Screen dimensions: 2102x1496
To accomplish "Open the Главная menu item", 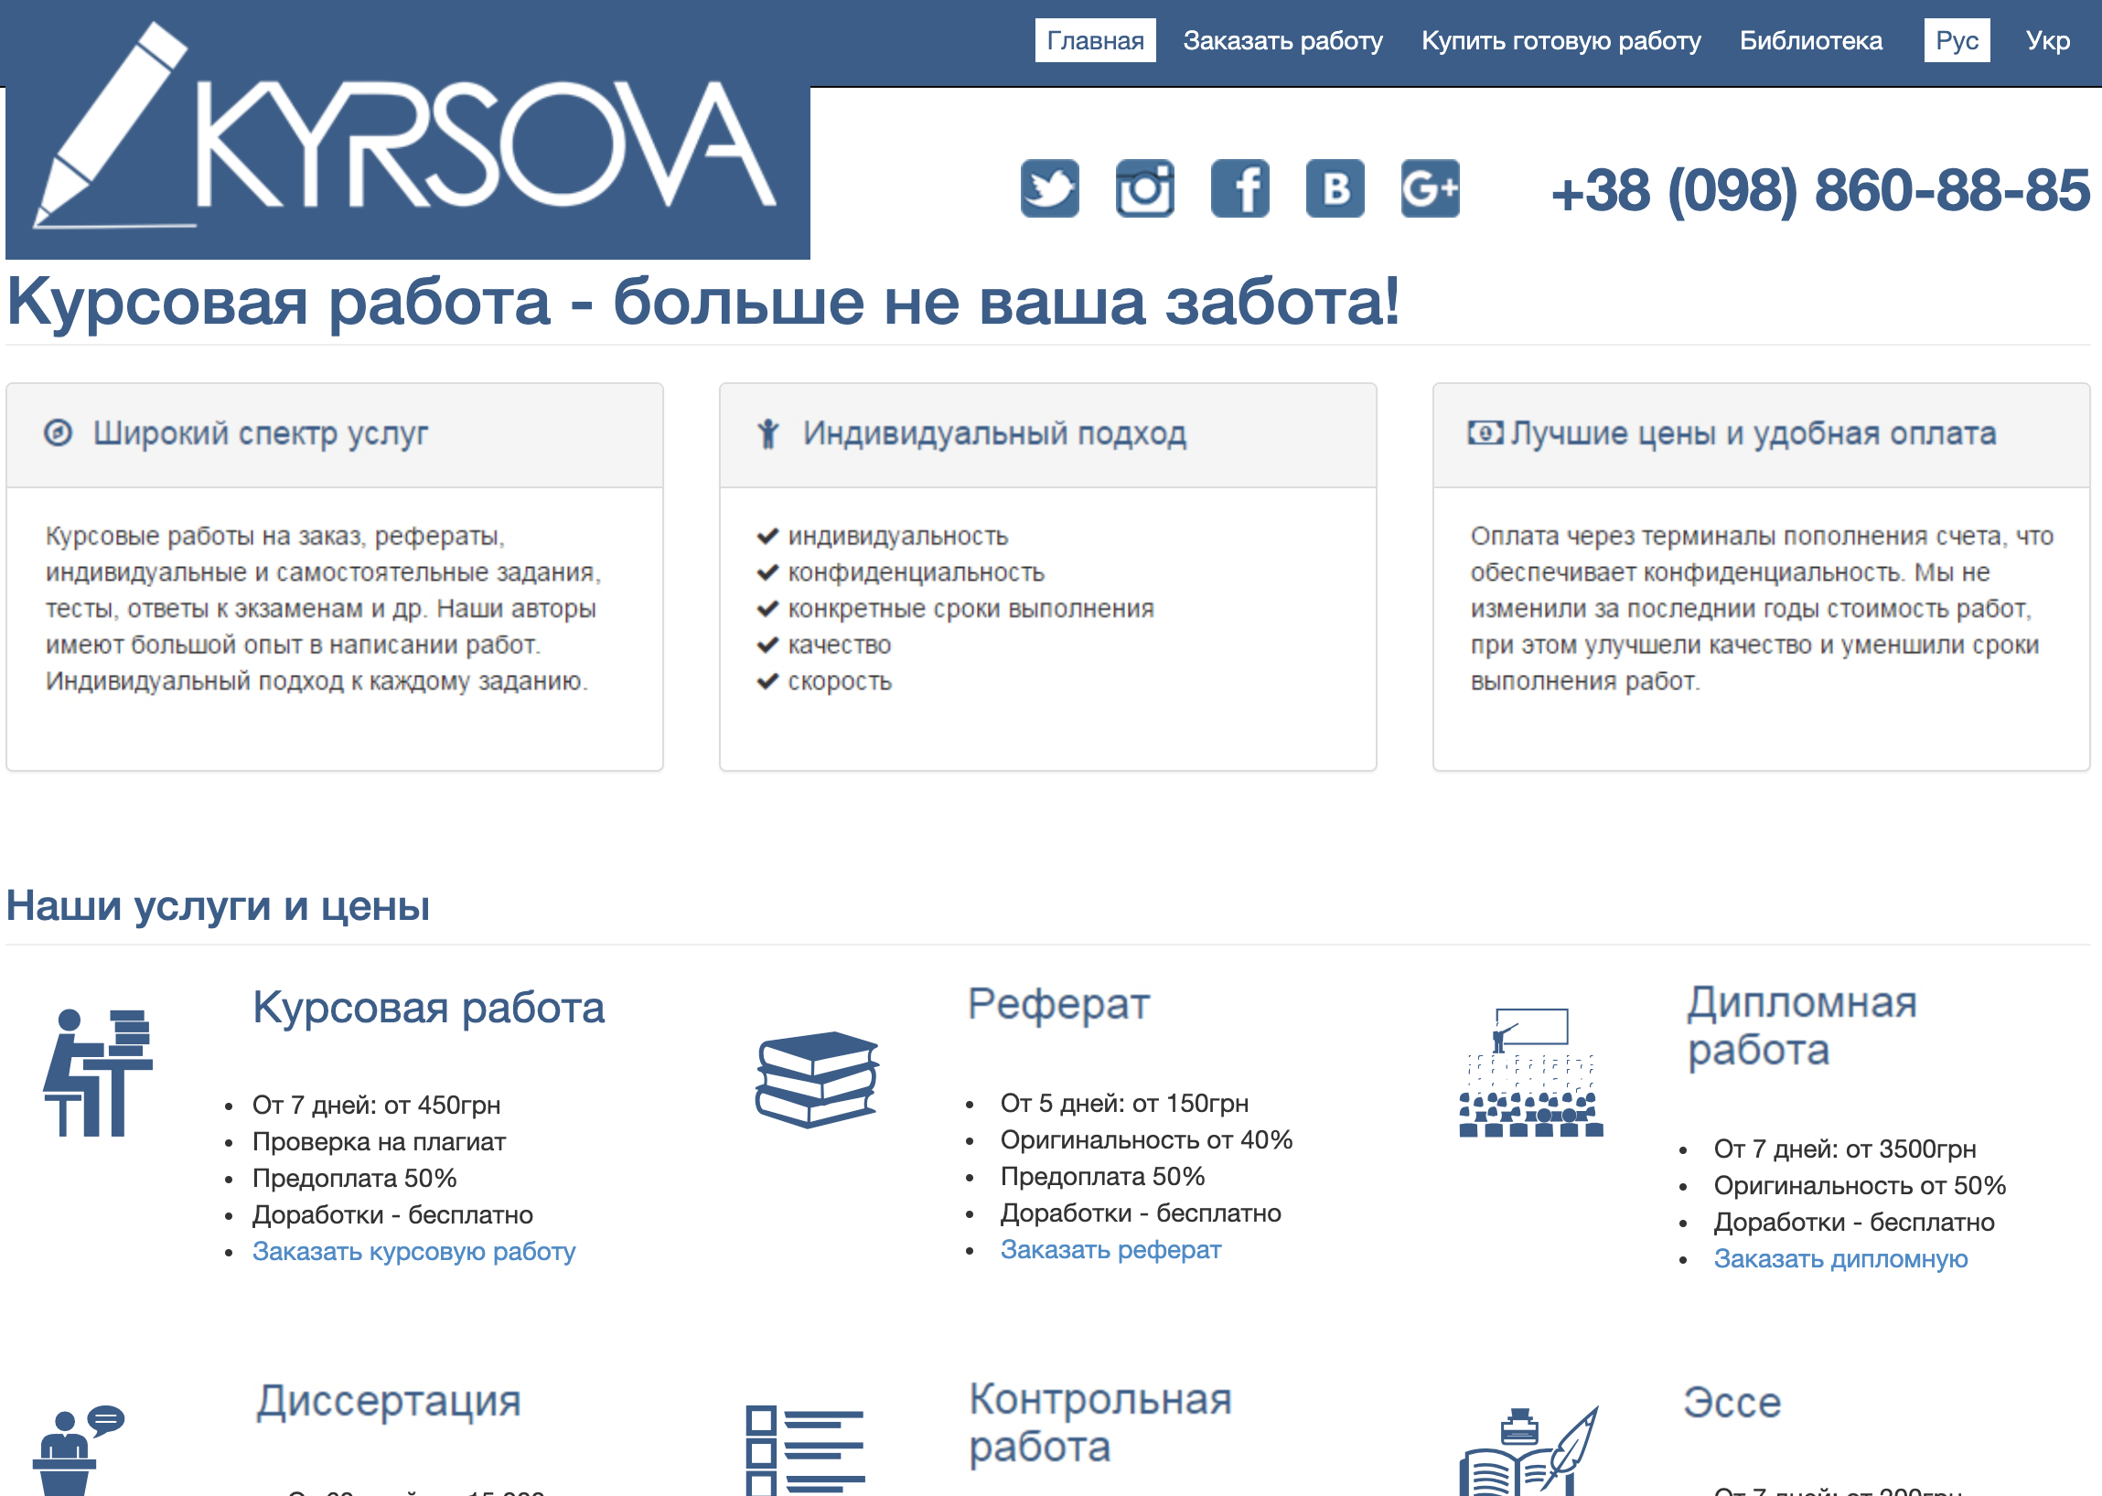I will (1094, 40).
